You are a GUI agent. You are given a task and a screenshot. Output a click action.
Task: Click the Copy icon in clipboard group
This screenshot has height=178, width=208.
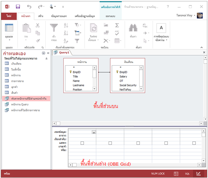[38, 33]
